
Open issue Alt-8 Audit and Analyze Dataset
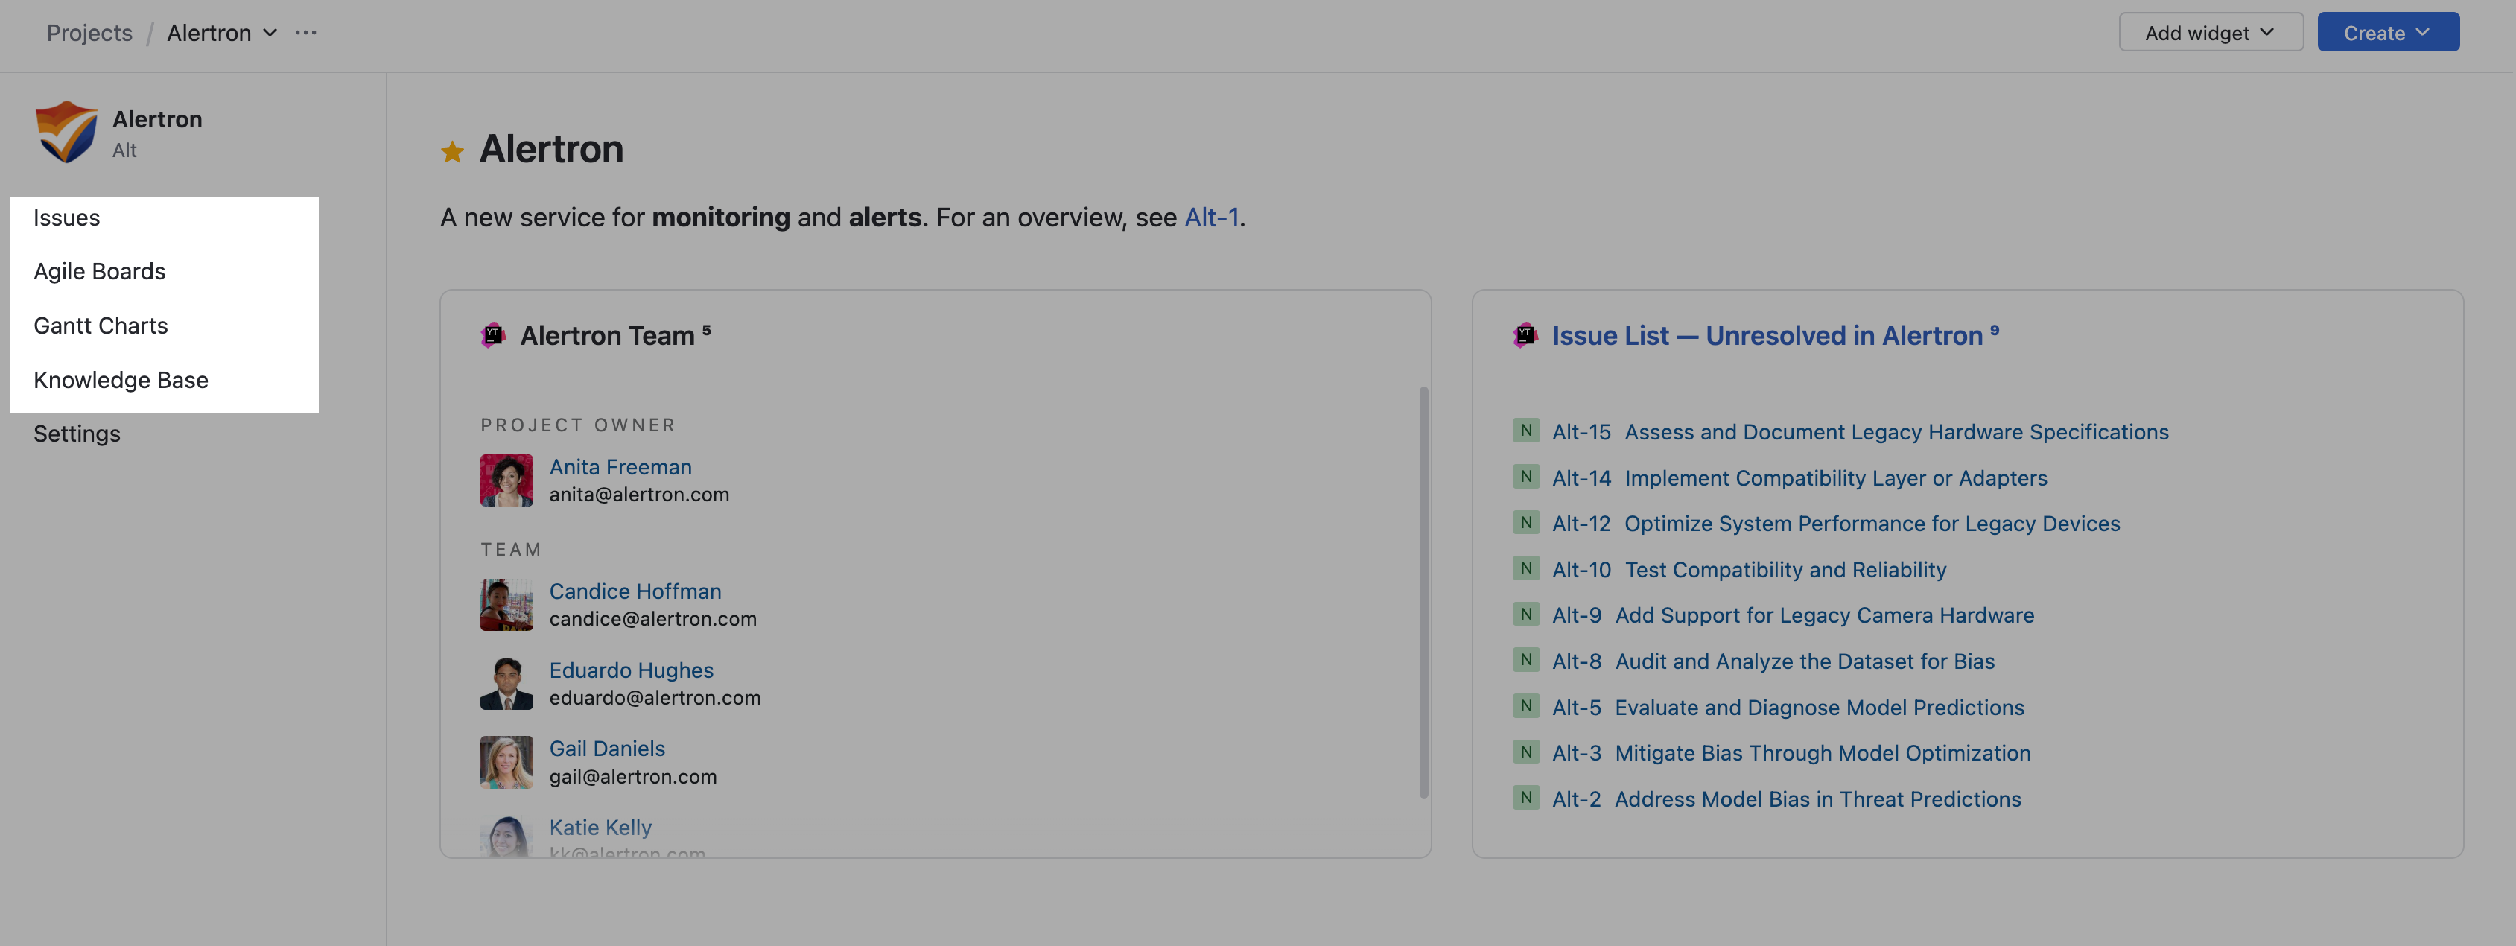pyautogui.click(x=1773, y=661)
